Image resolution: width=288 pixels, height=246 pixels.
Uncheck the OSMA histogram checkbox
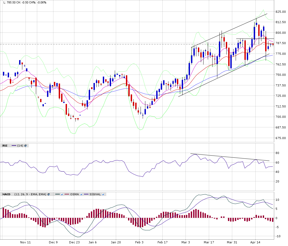coord(81,194)
